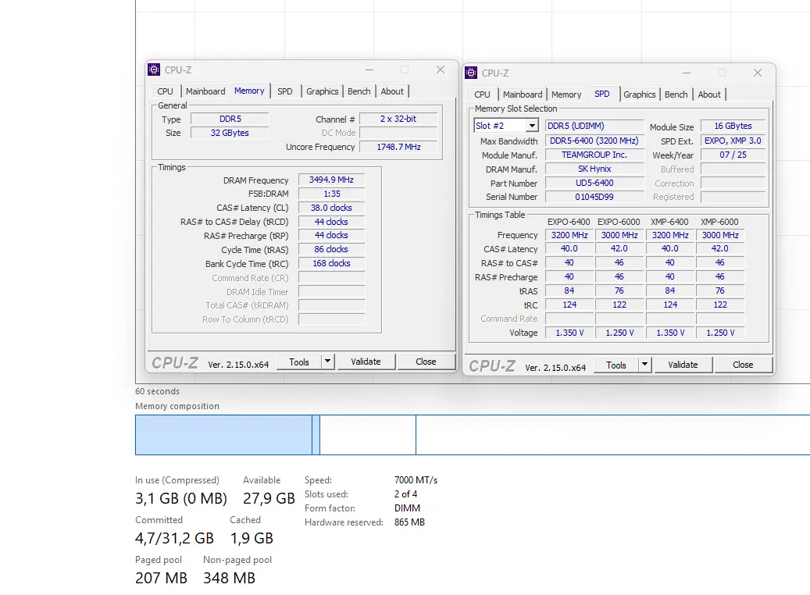This screenshot has width=810, height=595.
Task: Open the About tab in the Memory window
Action: click(x=392, y=91)
